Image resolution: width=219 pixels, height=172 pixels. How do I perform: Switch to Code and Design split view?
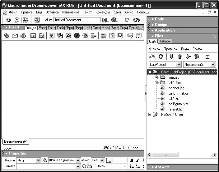(17, 20)
